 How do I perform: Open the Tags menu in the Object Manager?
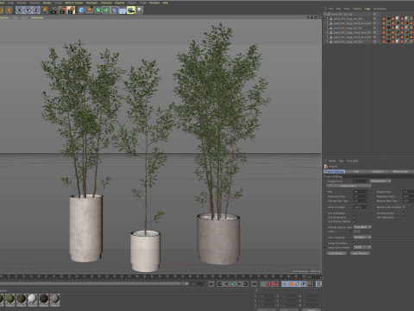(x=367, y=9)
